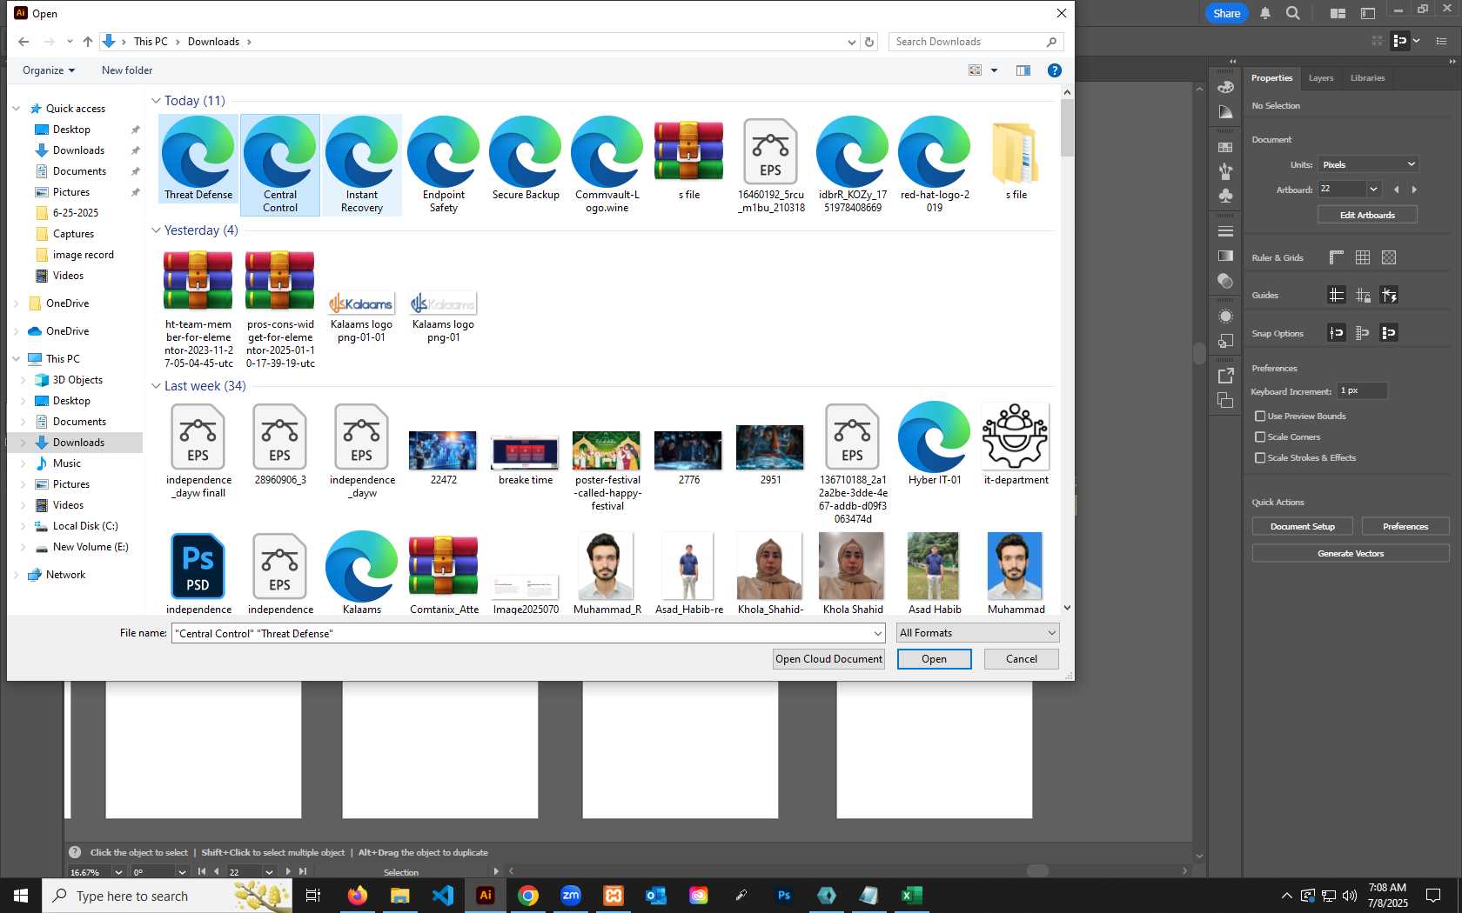The height and width of the screenshot is (913, 1462).
Task: Open the Gradient panel icon
Action: click(1225, 256)
